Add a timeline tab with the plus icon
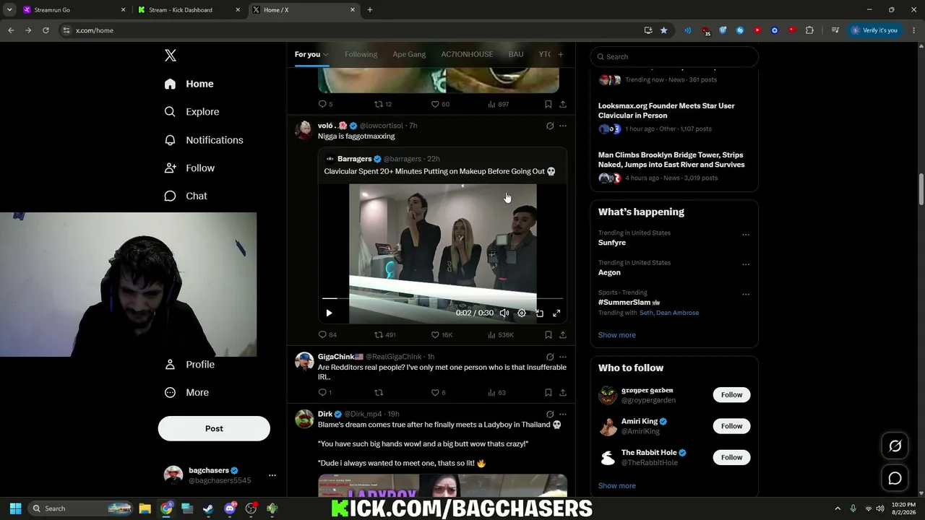This screenshot has height=520, width=925. (560, 54)
